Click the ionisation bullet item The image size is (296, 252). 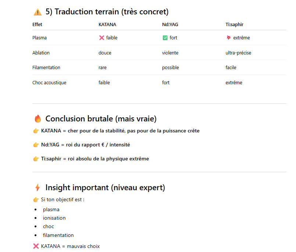coord(54,218)
